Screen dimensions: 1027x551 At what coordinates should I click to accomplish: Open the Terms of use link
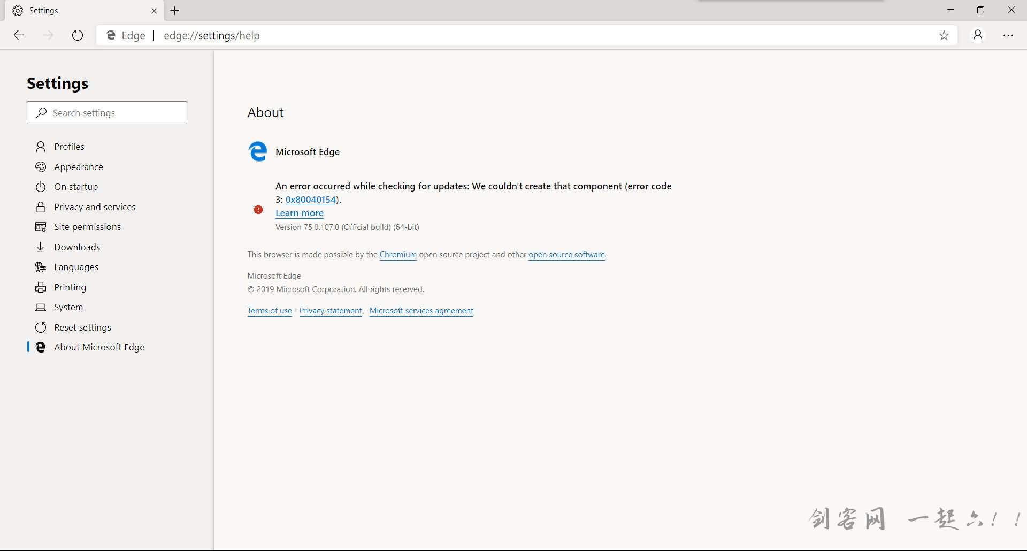click(270, 311)
